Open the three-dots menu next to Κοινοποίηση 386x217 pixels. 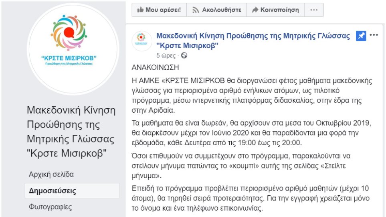coord(314,10)
